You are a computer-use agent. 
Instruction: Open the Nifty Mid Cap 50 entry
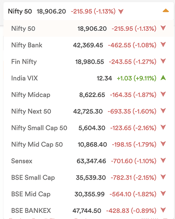pos(89,144)
